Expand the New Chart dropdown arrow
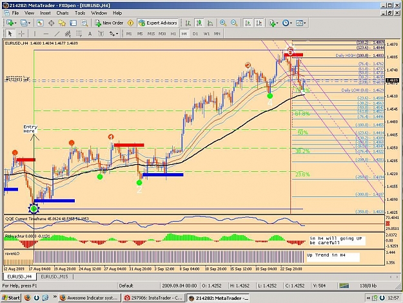403x303 pixels. (x=15, y=23)
